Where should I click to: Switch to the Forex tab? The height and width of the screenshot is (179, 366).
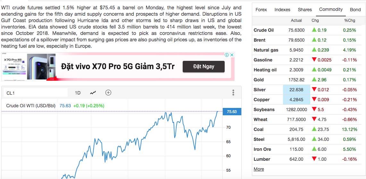tap(261, 10)
